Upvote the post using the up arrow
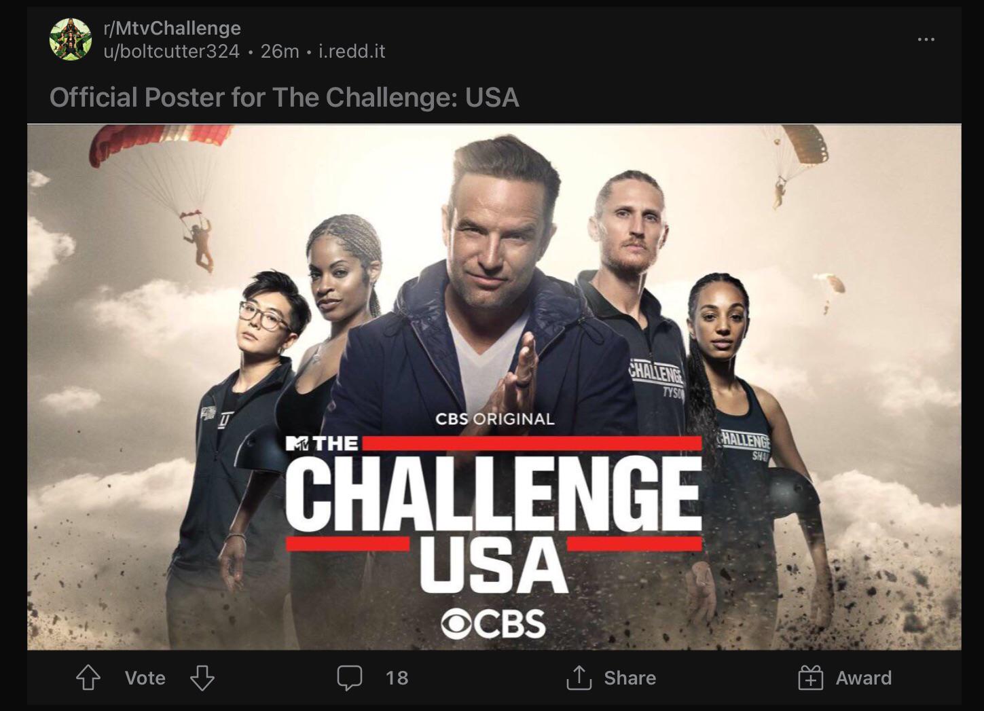The width and height of the screenshot is (984, 711). (x=88, y=678)
